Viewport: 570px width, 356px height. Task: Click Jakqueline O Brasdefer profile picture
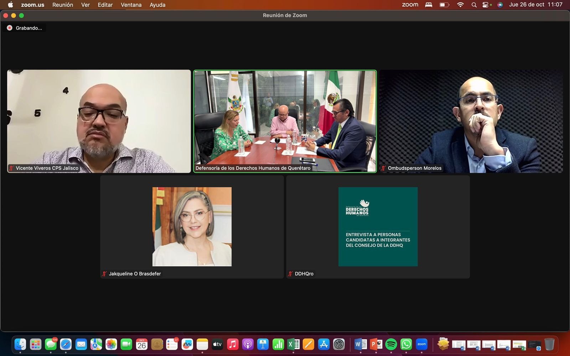(192, 226)
